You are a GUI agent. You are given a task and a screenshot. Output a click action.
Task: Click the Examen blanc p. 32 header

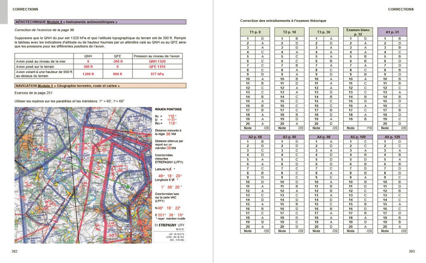358,30
